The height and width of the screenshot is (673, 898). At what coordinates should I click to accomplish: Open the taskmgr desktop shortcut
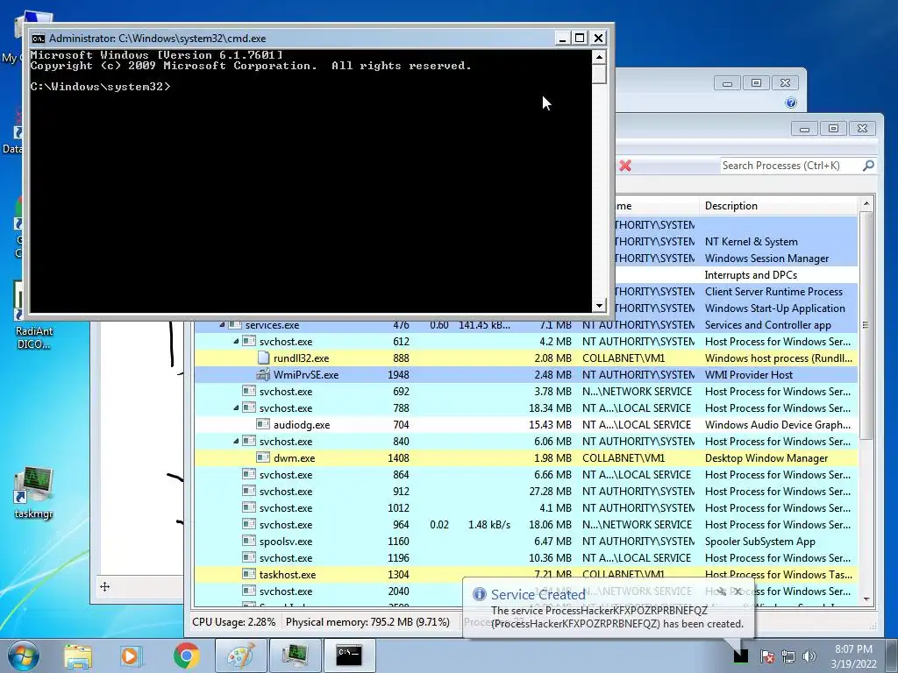(x=34, y=493)
